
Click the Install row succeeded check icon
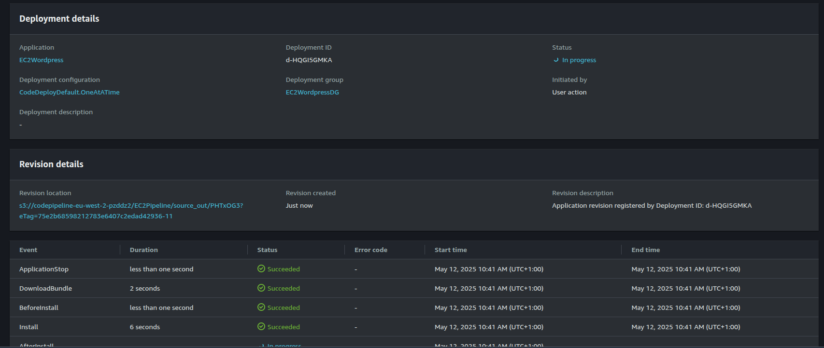(x=261, y=327)
